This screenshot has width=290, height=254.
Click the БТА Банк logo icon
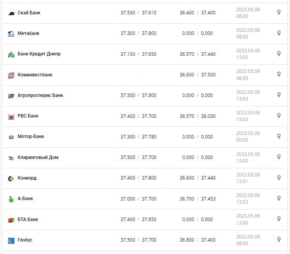pos(11,220)
